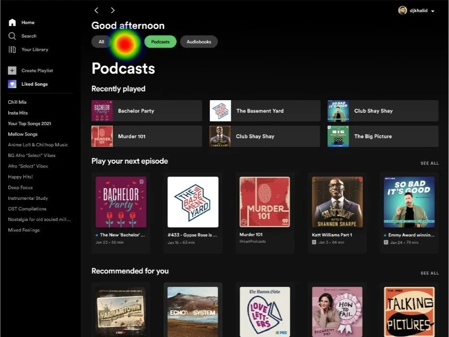The width and height of the screenshot is (449, 337).
Task: Open the Love Letters recommended podcast cover
Action: click(265, 312)
